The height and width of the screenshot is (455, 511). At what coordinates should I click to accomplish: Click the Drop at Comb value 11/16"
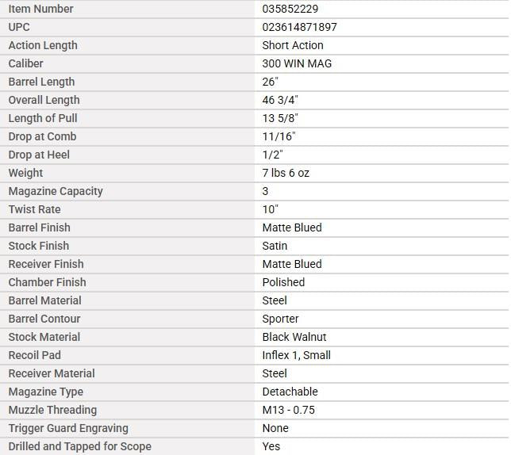pos(279,136)
